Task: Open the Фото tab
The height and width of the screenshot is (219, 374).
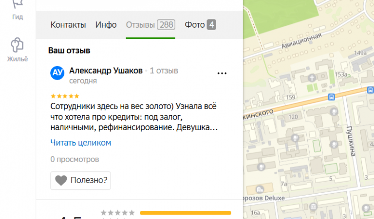Action: [200, 25]
